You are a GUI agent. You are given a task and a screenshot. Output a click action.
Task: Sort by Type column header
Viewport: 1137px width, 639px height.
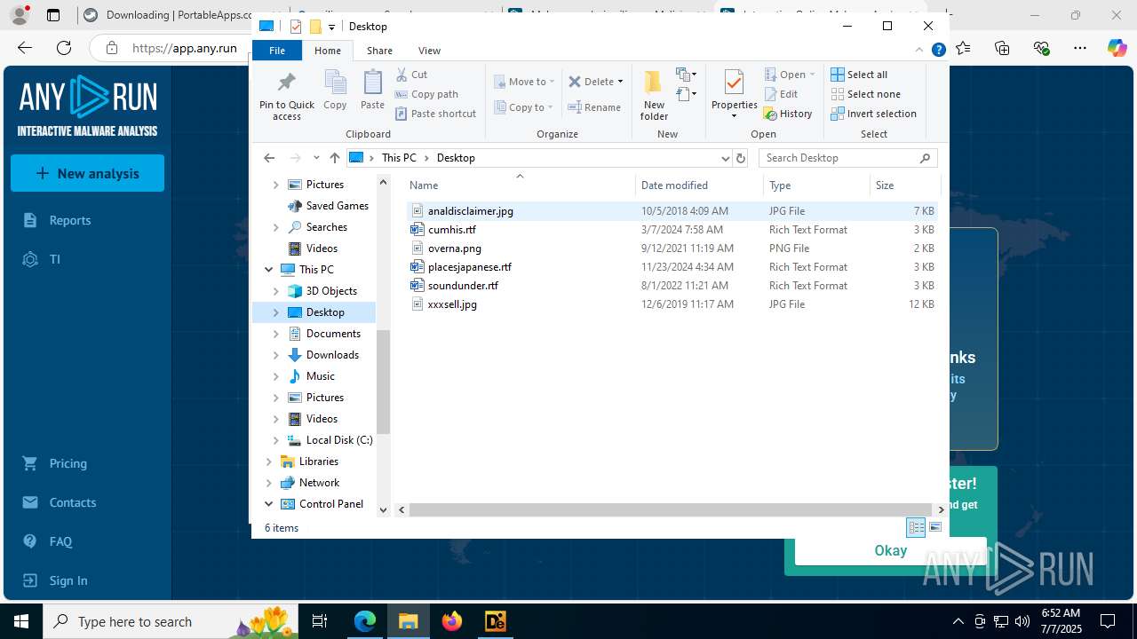(x=816, y=185)
